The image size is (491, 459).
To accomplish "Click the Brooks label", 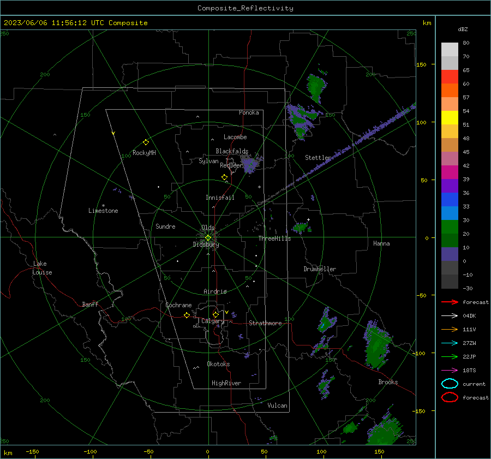I will (x=388, y=382).
